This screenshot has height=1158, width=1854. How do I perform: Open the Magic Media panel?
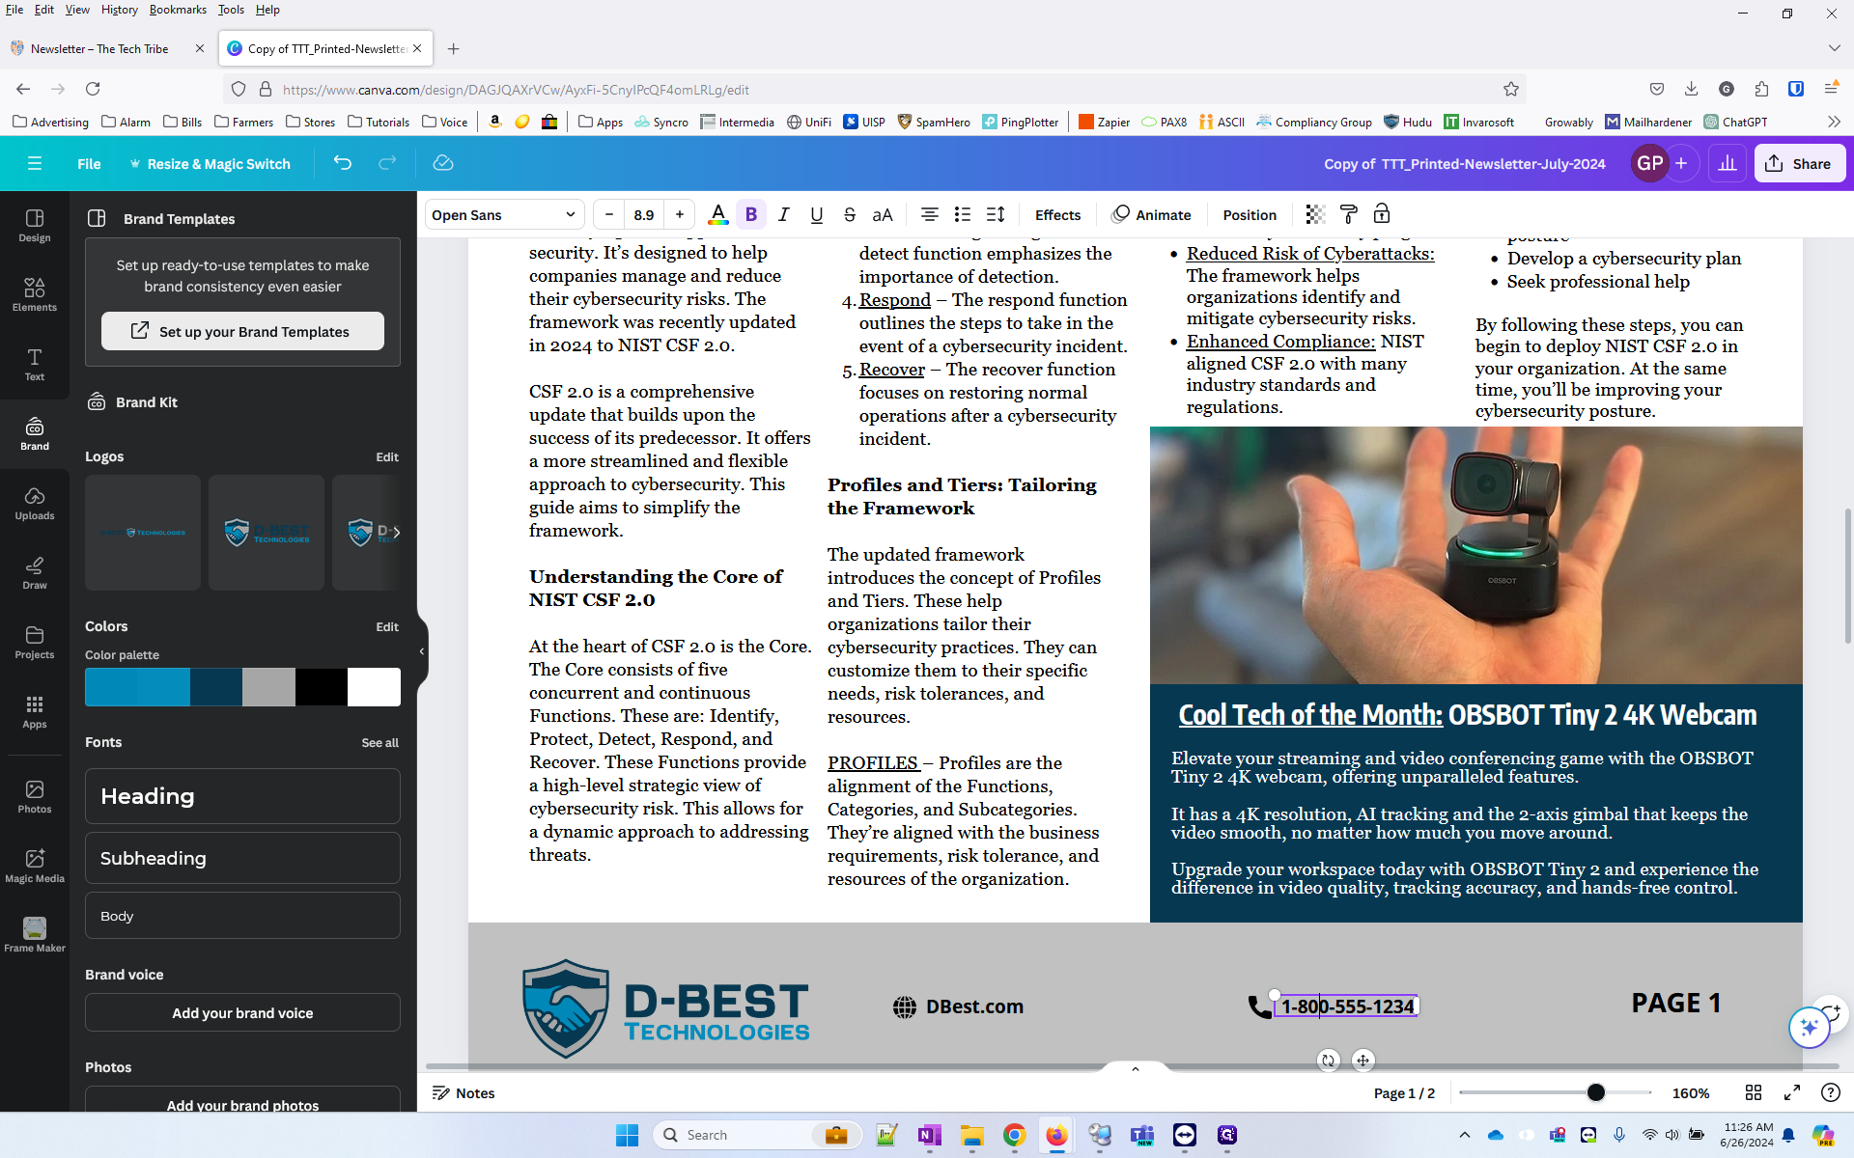coord(35,867)
